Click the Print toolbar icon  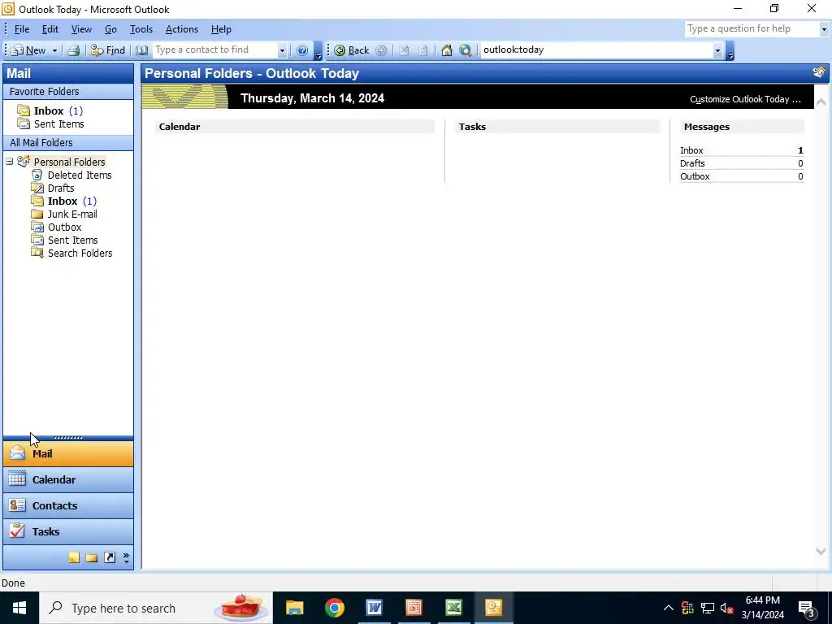coord(74,50)
